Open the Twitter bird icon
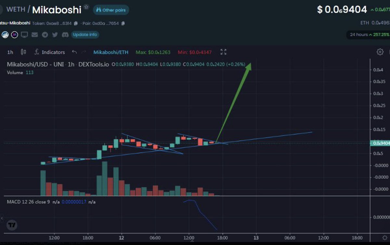390x245 pixels. (55, 34)
